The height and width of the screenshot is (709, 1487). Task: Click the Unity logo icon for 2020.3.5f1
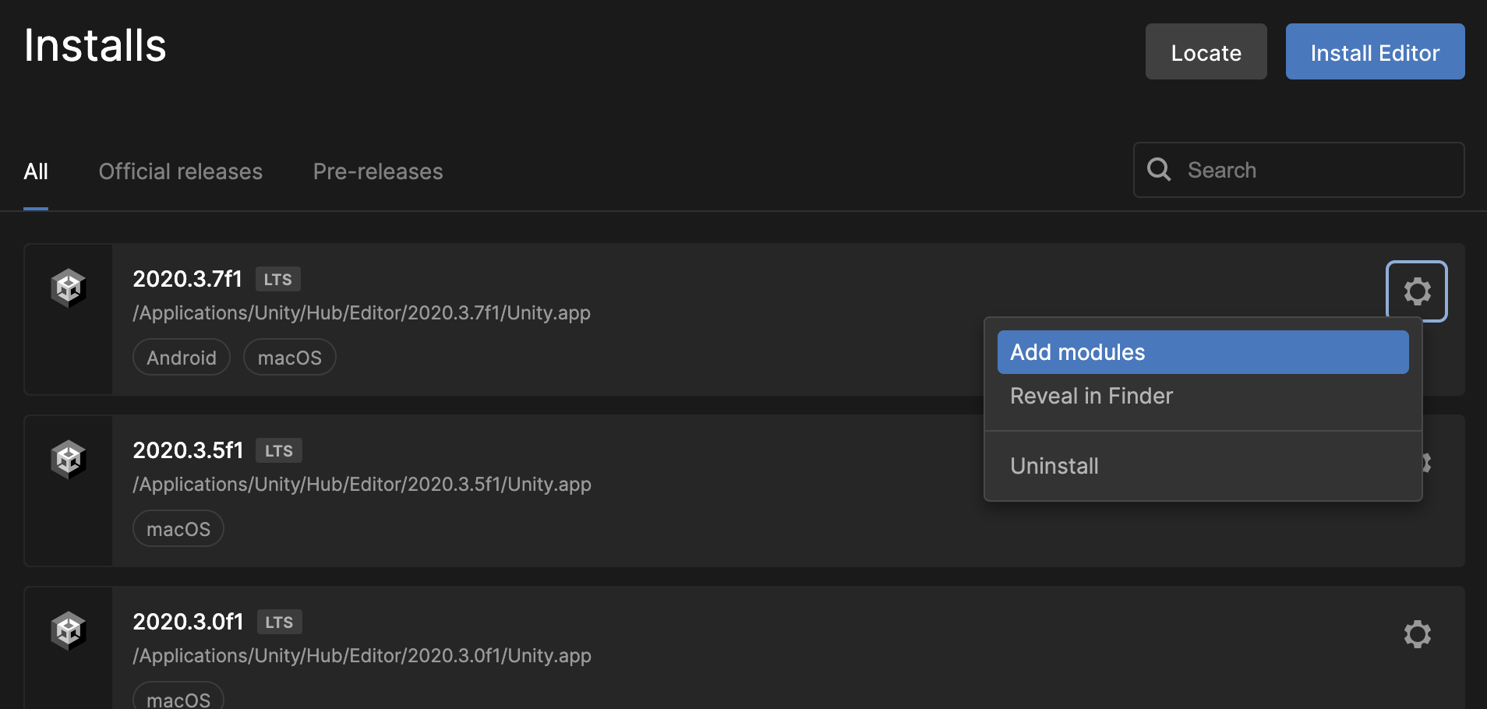[69, 460]
